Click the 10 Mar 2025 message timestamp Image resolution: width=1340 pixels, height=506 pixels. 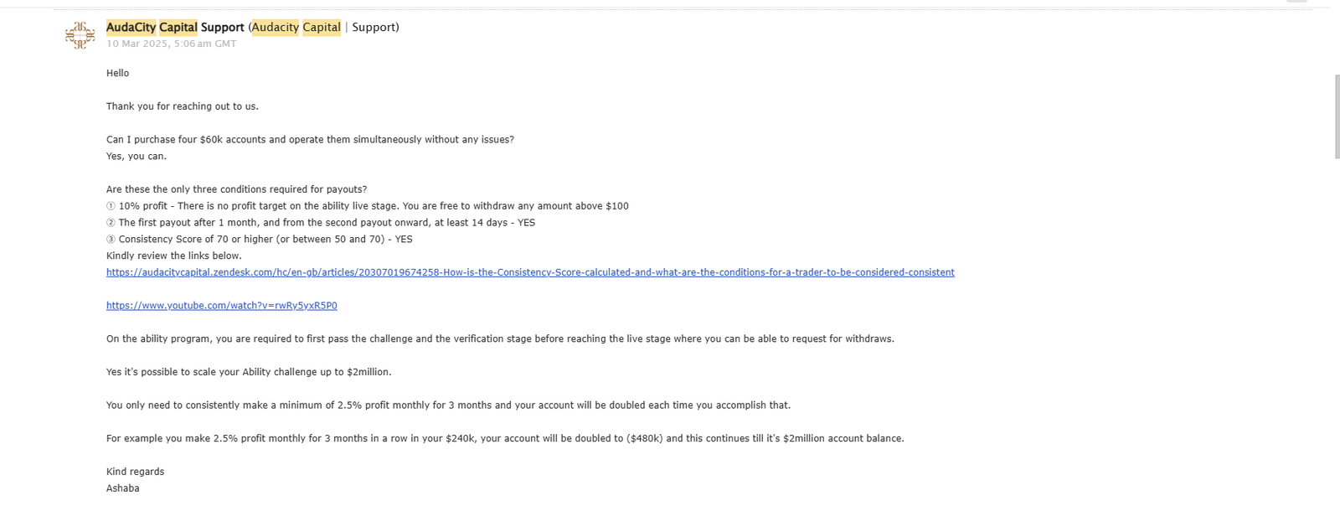[x=171, y=44]
